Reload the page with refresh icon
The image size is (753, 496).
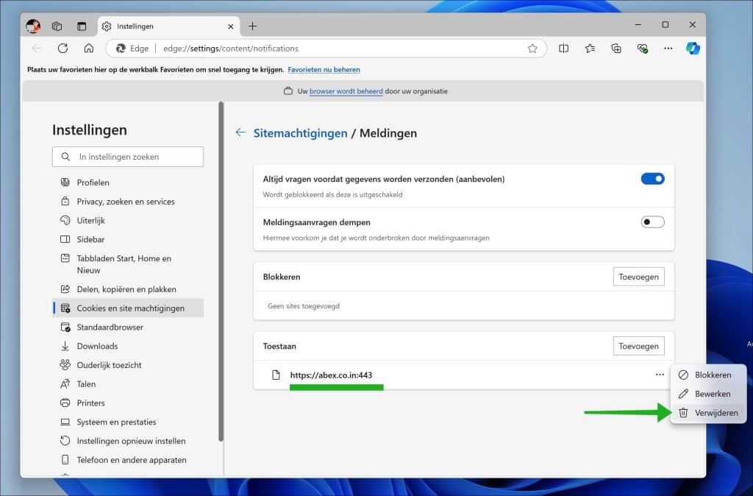[x=63, y=48]
